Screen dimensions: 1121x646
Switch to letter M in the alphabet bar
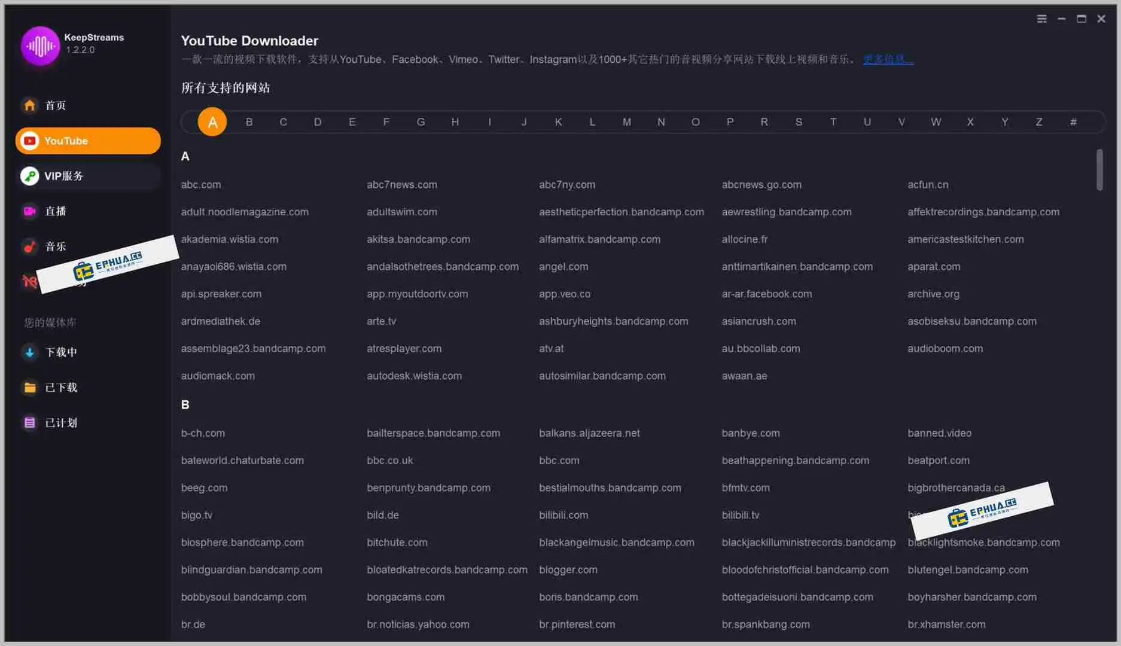pos(626,121)
